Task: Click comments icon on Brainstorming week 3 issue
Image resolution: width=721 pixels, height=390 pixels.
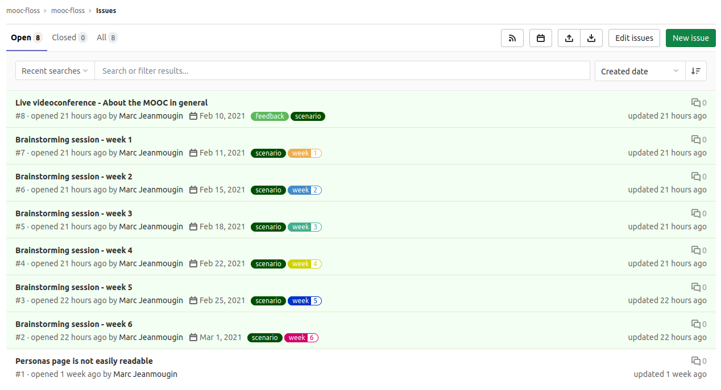Action: point(696,213)
